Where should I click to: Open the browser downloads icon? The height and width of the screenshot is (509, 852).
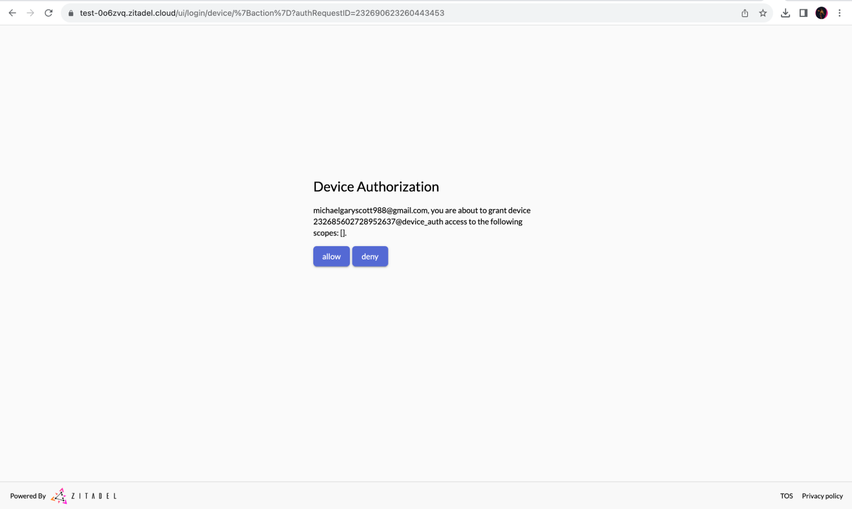click(785, 13)
